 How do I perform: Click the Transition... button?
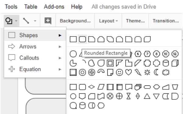click(x=166, y=21)
